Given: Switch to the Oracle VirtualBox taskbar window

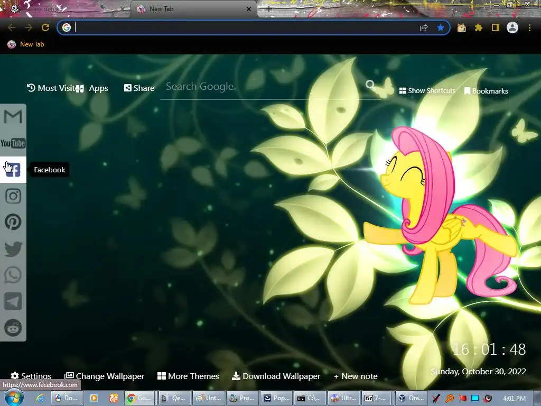Looking at the screenshot, I should [411, 398].
